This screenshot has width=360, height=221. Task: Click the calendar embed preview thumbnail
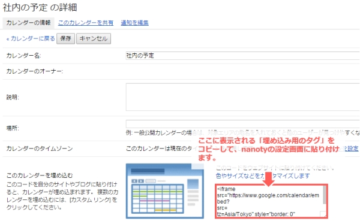[x=165, y=190]
